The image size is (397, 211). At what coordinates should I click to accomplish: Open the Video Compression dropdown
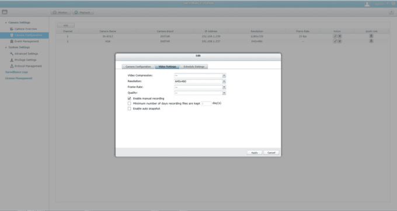[200, 76]
